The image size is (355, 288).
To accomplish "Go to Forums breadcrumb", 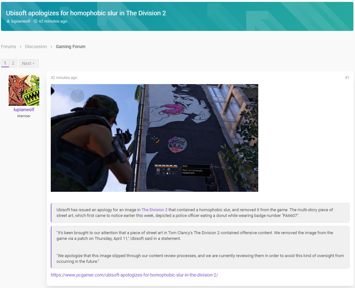I will tap(9, 47).
